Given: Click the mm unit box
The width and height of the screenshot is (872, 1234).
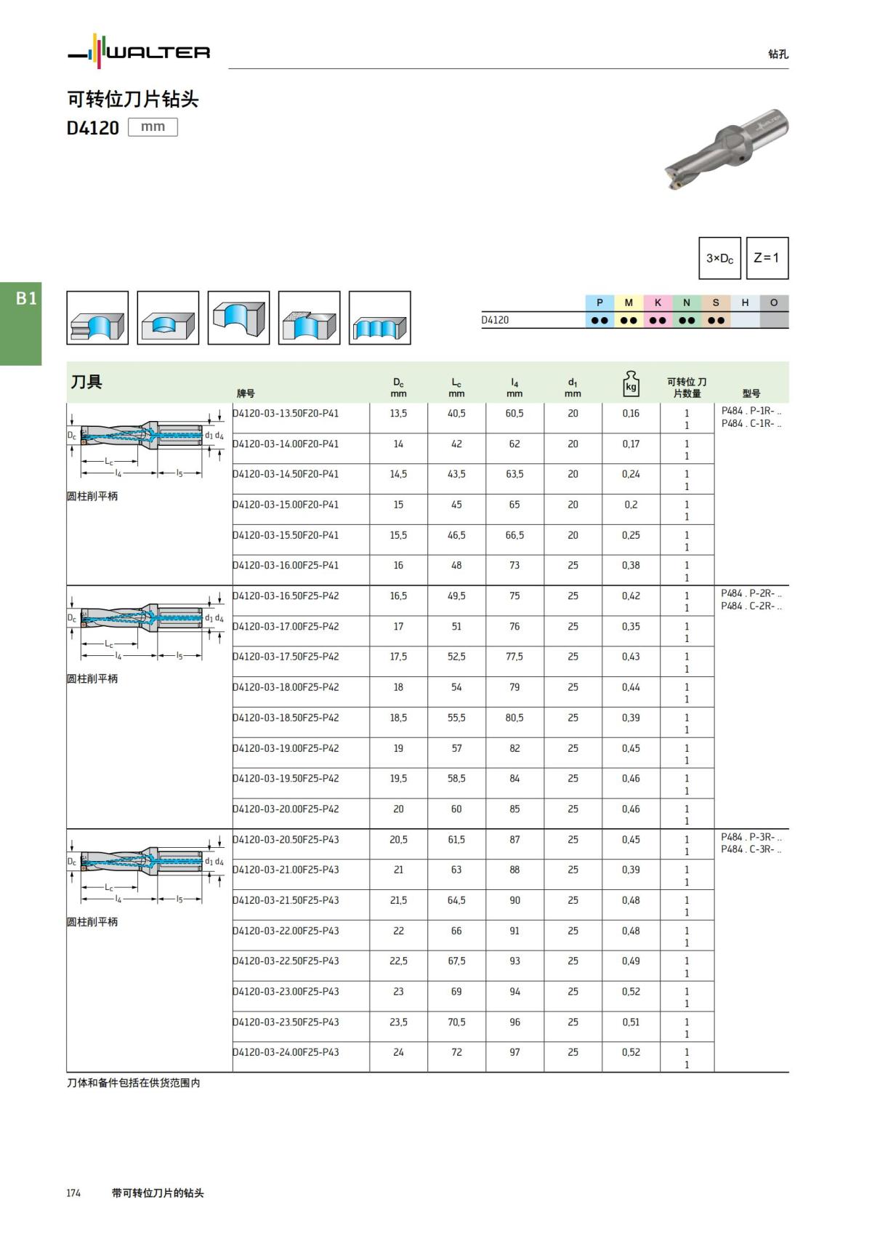Looking at the screenshot, I should [x=153, y=127].
